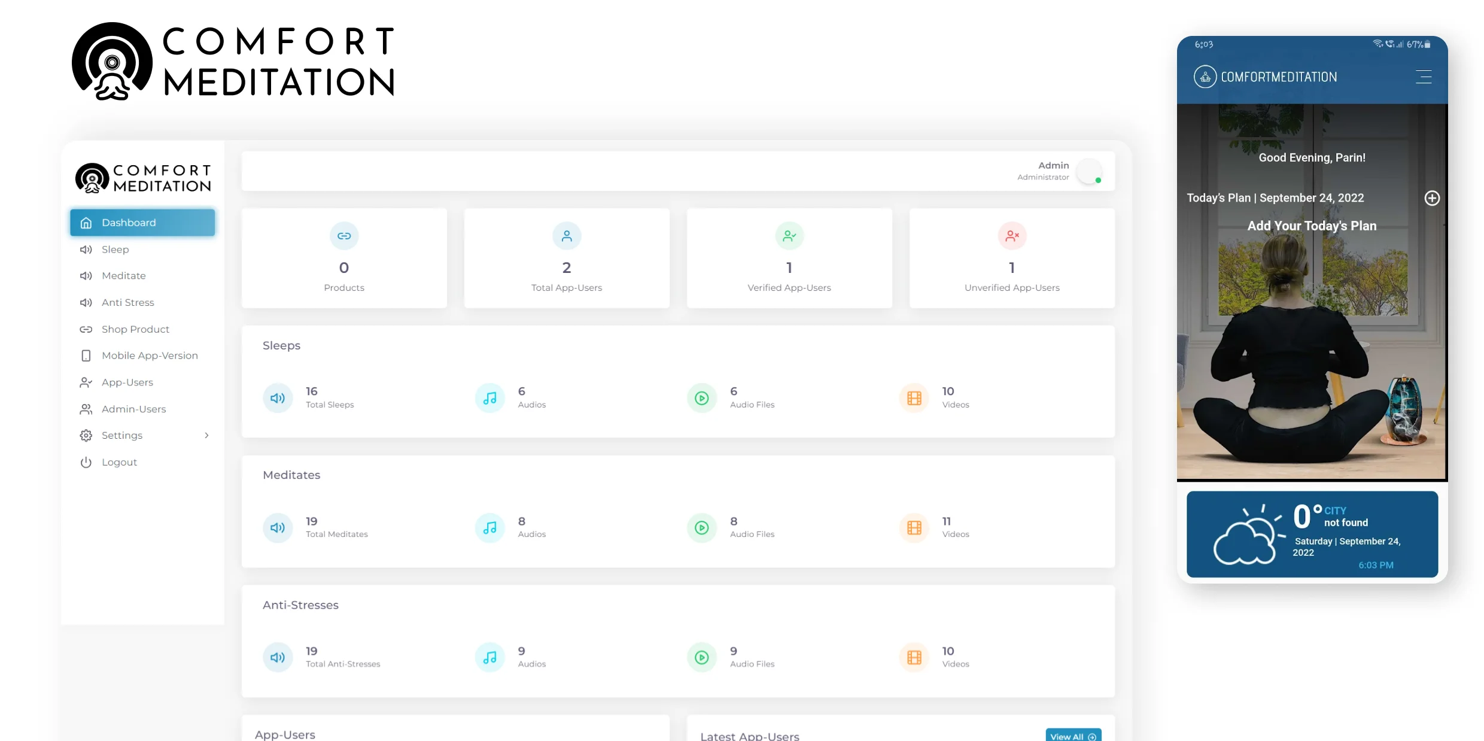Go to Mobile App-Version page
The height and width of the screenshot is (741, 1484).
(x=149, y=356)
